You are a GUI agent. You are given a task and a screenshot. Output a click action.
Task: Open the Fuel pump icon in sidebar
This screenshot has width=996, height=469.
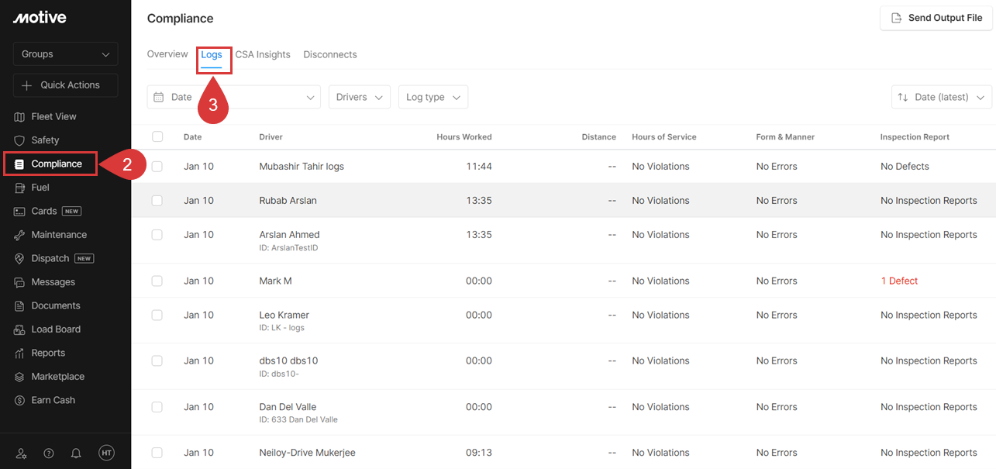click(x=19, y=188)
